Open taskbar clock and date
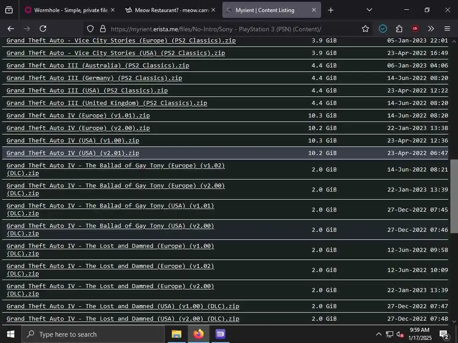This screenshot has height=343, width=458. (420, 334)
